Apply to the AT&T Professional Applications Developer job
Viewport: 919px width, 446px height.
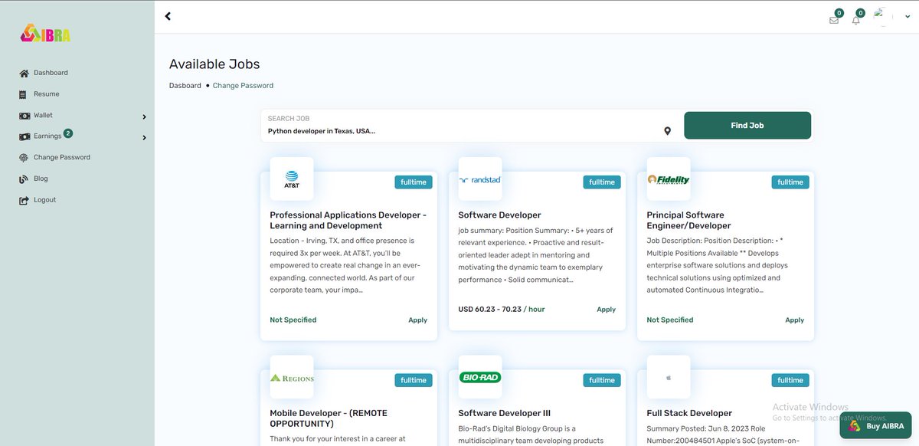click(417, 320)
